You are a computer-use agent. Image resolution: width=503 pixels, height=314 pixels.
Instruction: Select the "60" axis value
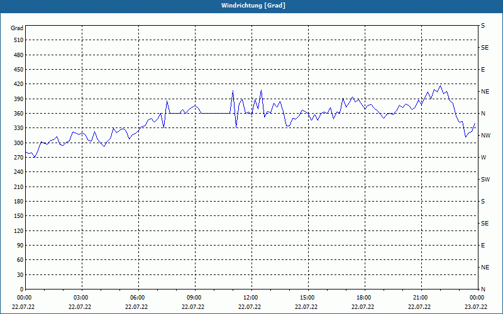pyautogui.click(x=20, y=260)
